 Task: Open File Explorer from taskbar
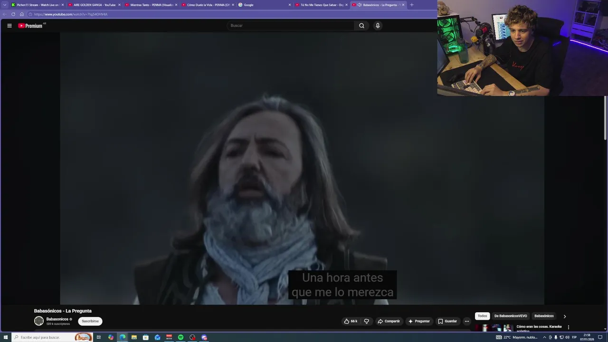coord(134,337)
